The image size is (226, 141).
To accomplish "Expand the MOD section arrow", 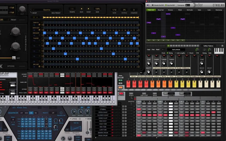I will click(86, 119).
